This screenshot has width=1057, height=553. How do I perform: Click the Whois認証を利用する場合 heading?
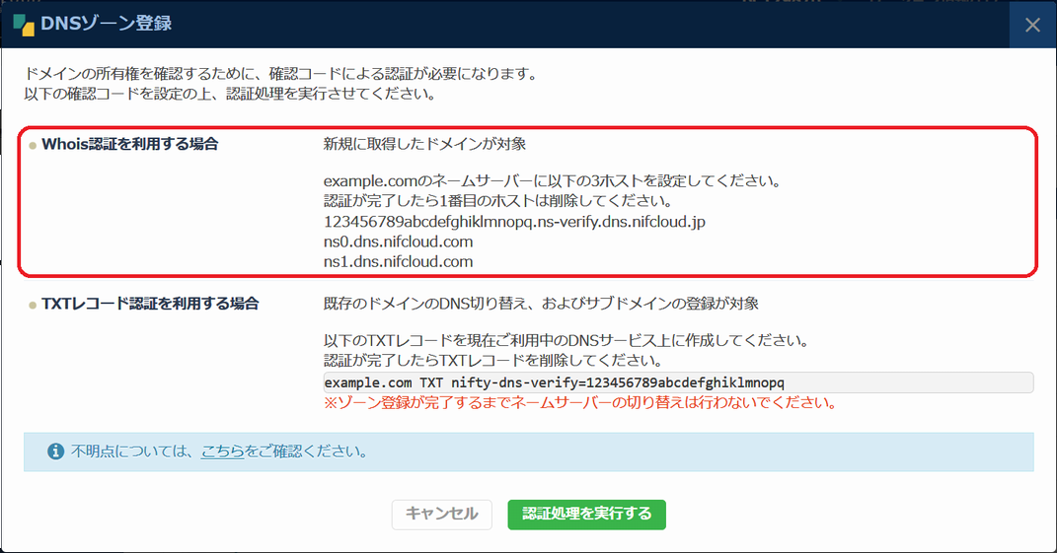(x=129, y=144)
